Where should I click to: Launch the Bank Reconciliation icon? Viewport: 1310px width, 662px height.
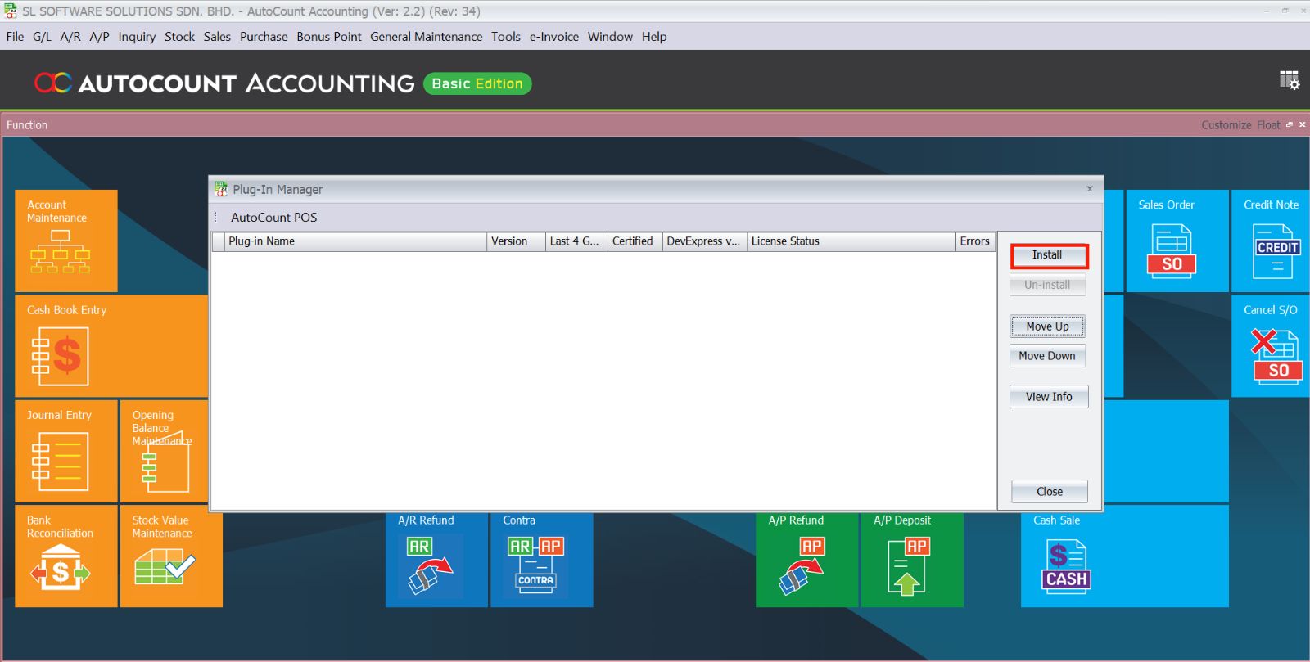click(x=61, y=569)
